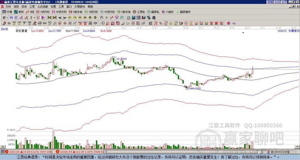Click the calculator icon in toolbar
Viewport: 300px width, 160px height.
134,18
